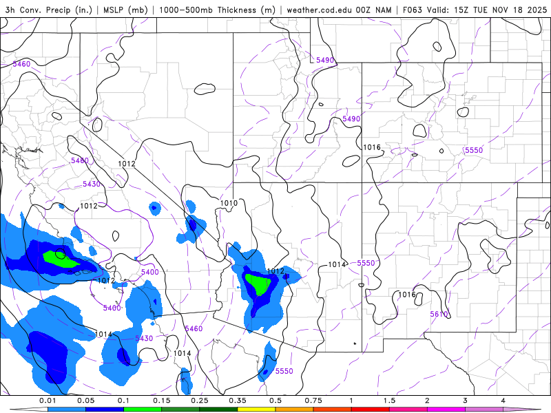Click the '1010' isobar label
The height and width of the screenshot is (413, 551).
[x=229, y=203]
